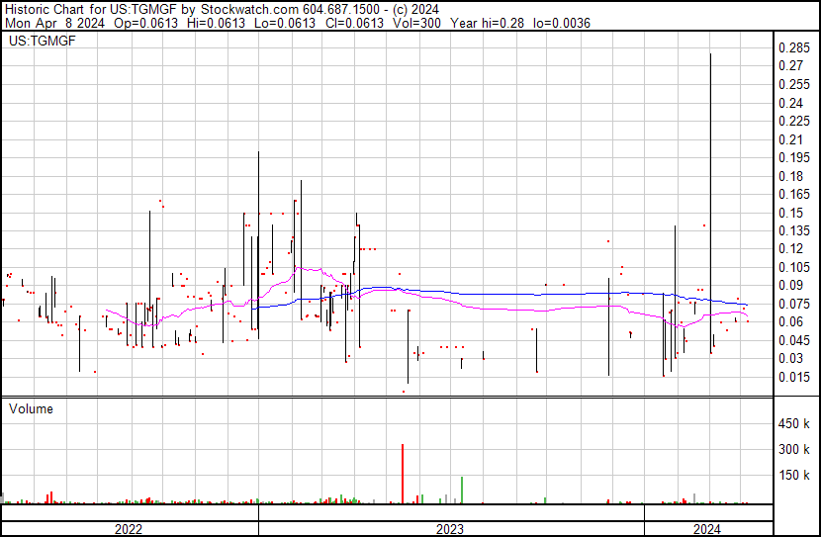
Task: Click the 450 k volume axis label
Action: (x=794, y=424)
